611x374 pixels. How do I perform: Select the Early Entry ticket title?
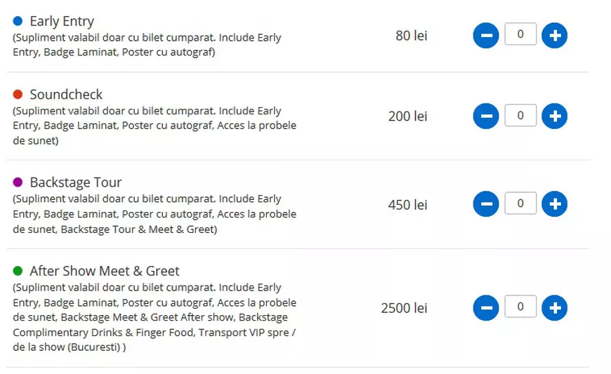pos(62,22)
